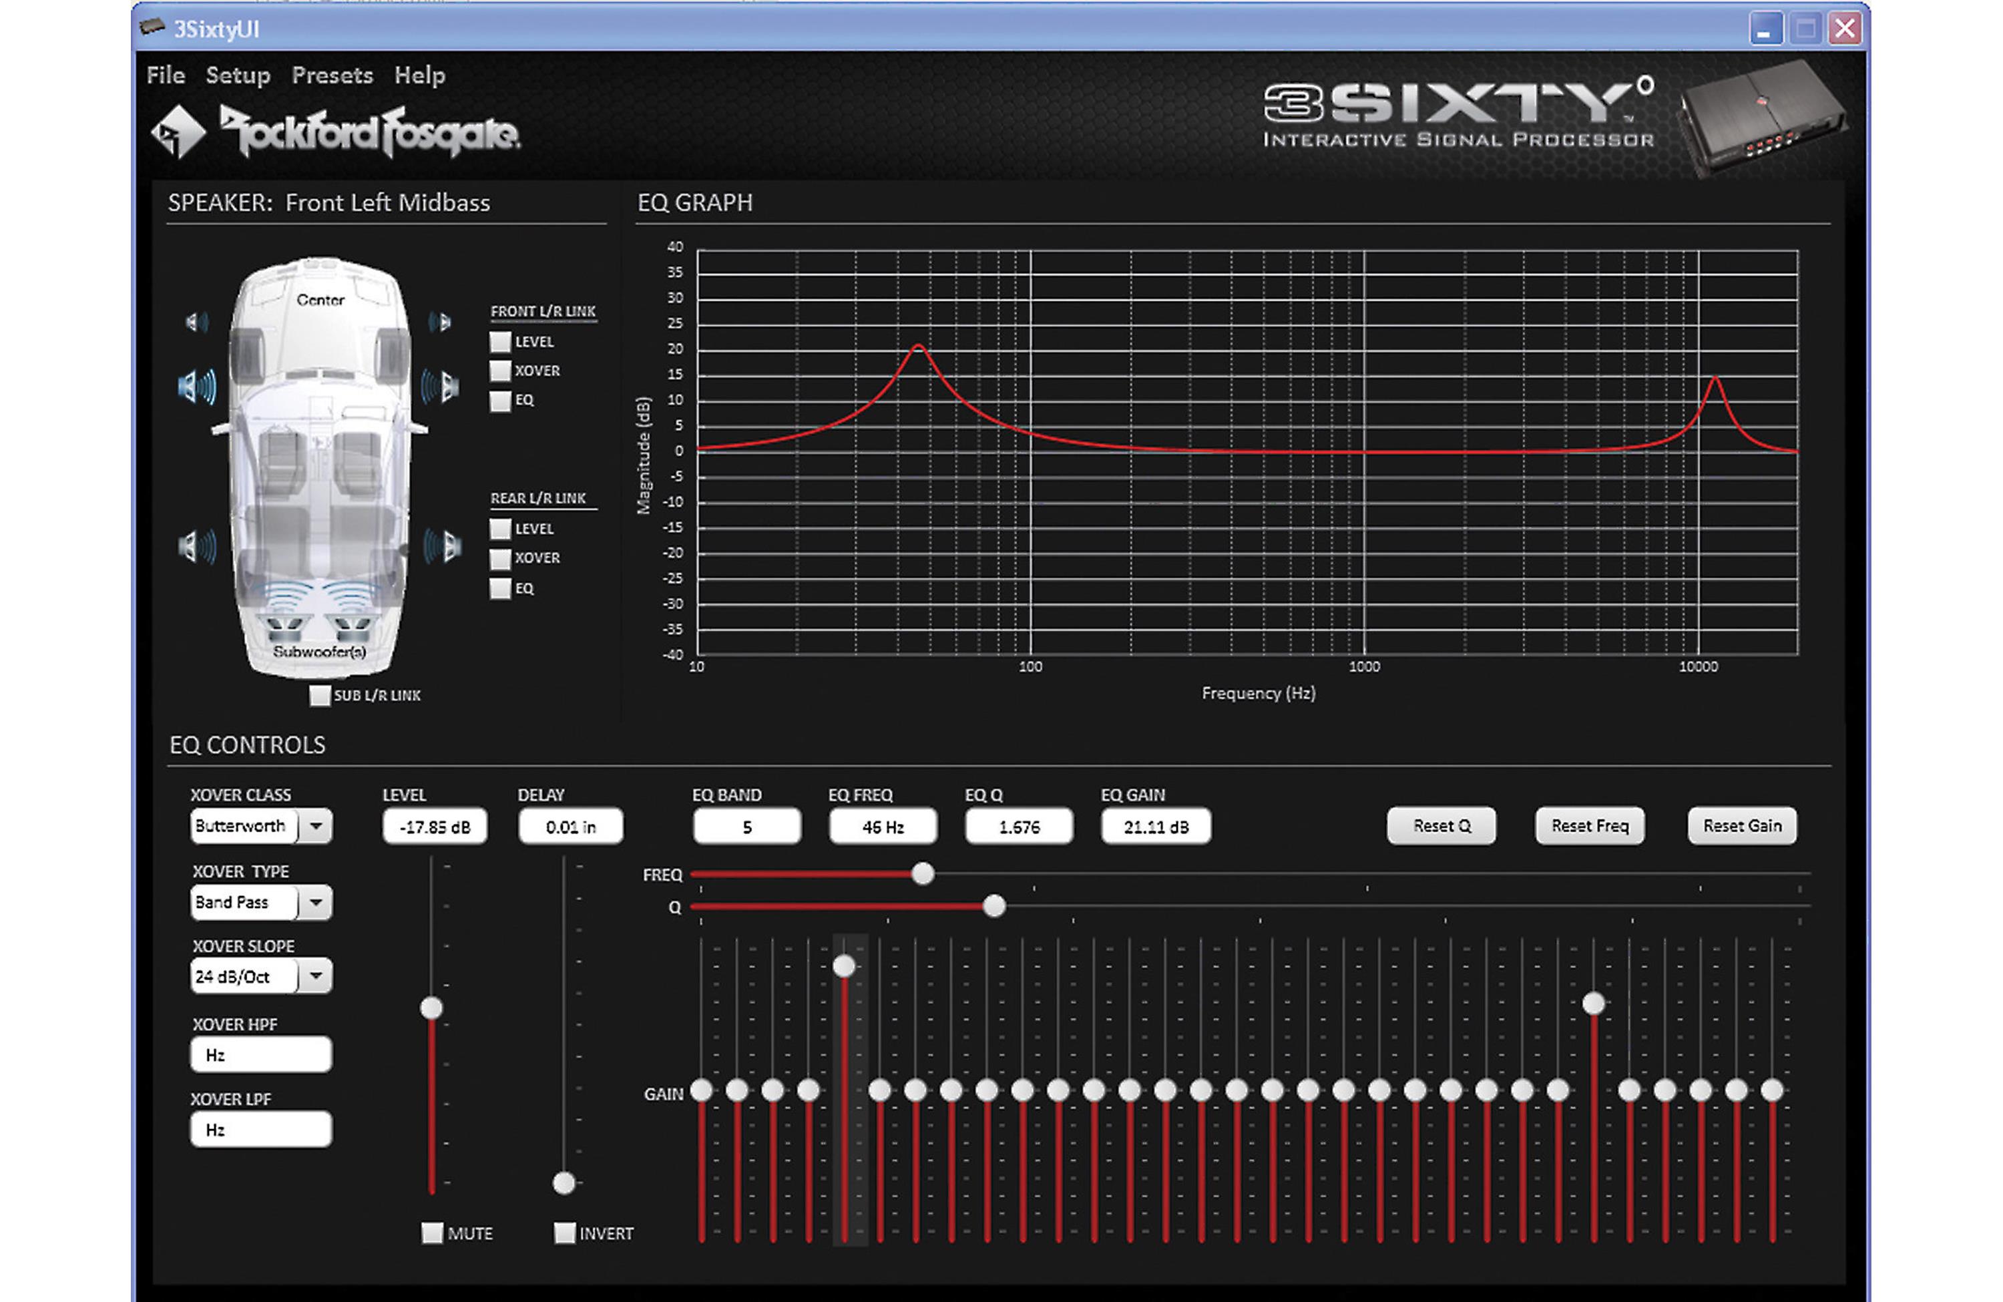Viewport: 2003px width, 1302px height.
Task: Enable Rear L/R Link EQ checkbox
Action: [500, 588]
